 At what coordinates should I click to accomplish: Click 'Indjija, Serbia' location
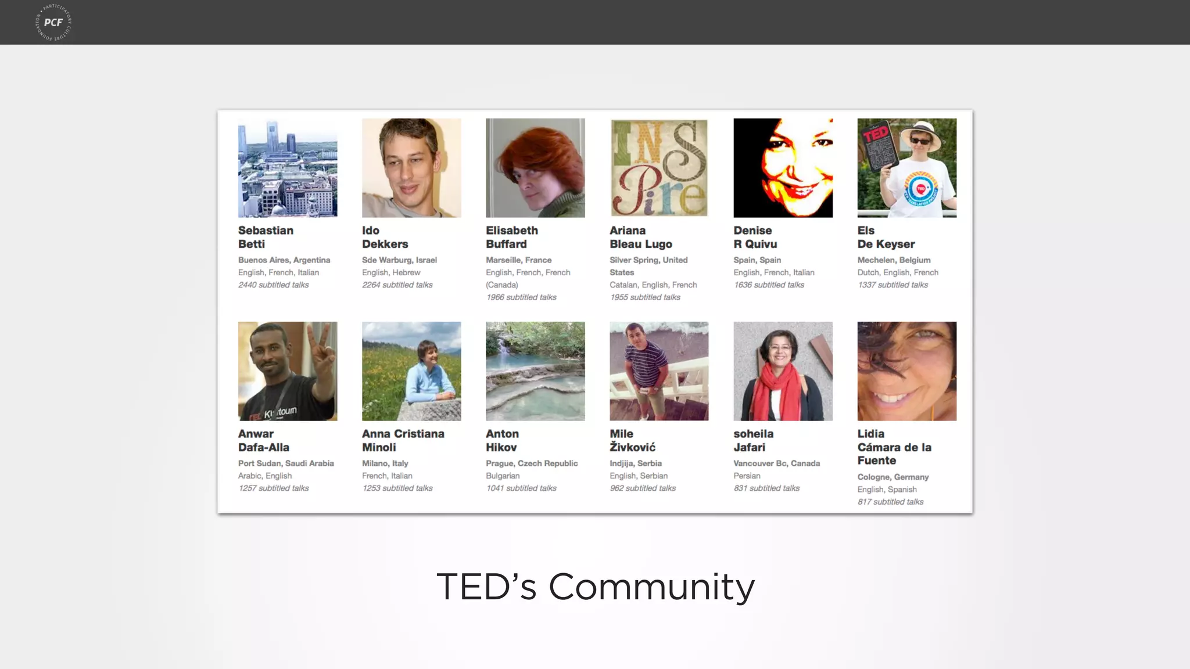click(x=636, y=463)
